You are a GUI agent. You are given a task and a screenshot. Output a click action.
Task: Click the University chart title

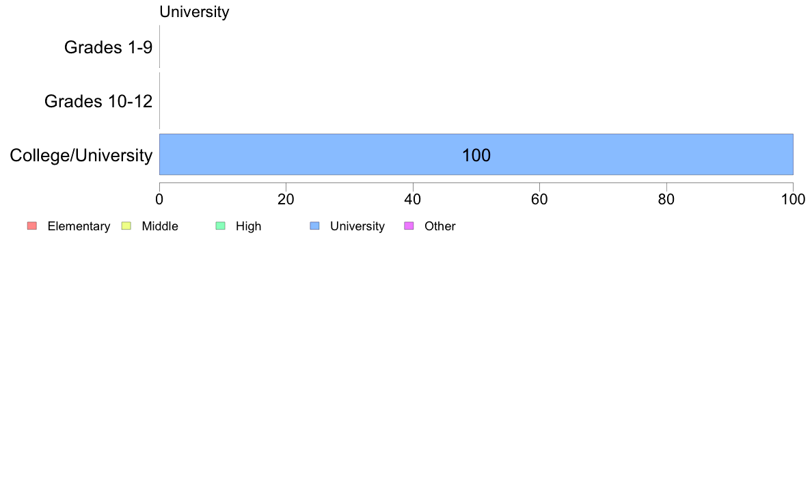click(194, 12)
